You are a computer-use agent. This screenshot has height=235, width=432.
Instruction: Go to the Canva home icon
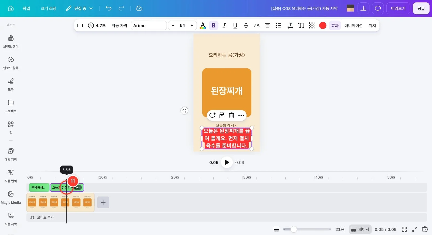(11, 8)
